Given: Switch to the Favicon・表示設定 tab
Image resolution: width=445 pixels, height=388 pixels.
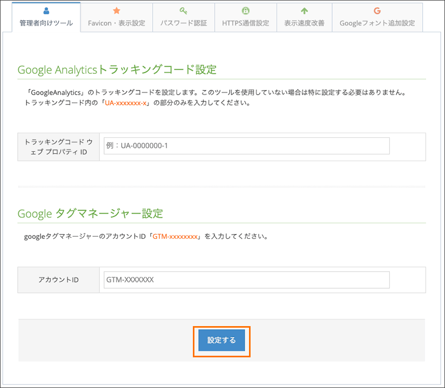Looking at the screenshot, I should pos(116,18).
